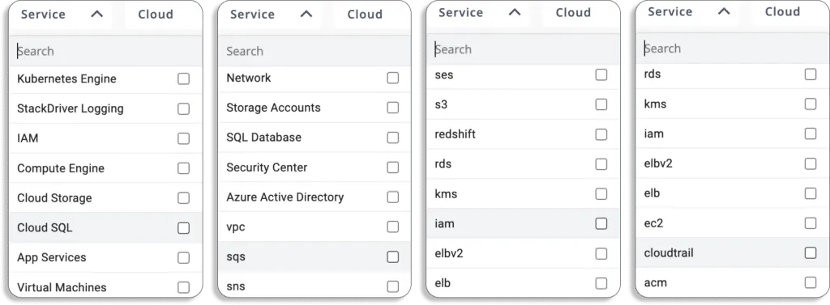830x305 pixels.
Task: Open Cloud filter in cloudtrail panel
Action: (x=782, y=11)
